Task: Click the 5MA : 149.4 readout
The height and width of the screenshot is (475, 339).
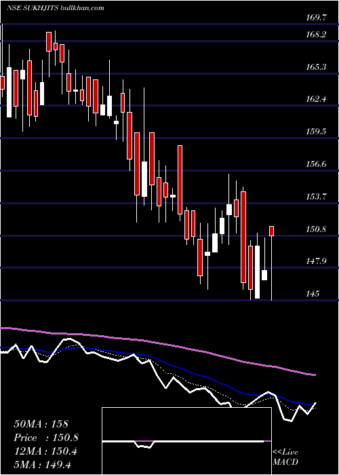Action: pos(42,464)
